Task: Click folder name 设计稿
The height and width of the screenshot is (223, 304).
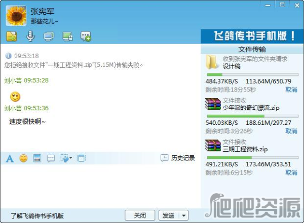Action: point(232,66)
